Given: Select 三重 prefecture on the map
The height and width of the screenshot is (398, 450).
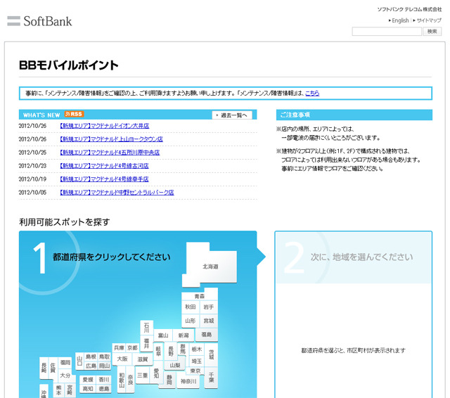Looking at the screenshot, I should coord(142,375).
